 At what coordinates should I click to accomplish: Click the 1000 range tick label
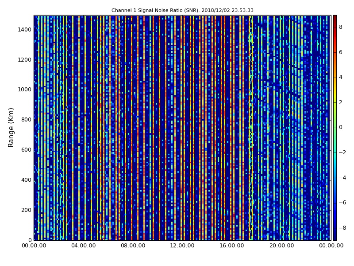pos(24,90)
